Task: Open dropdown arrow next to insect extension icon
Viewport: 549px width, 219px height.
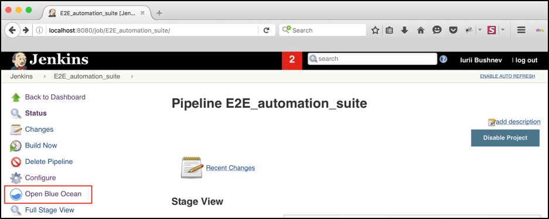Action: pos(480,30)
